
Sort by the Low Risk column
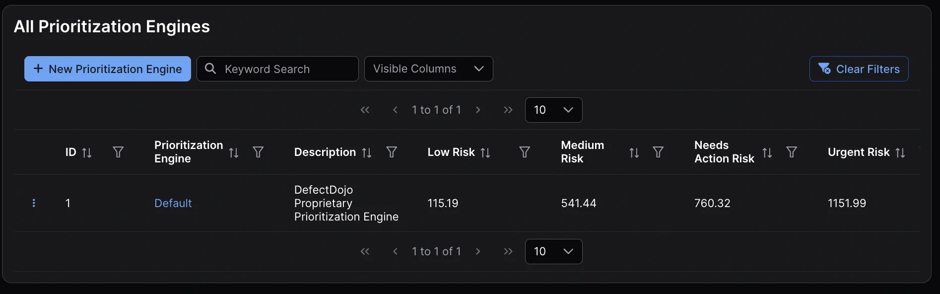click(485, 152)
